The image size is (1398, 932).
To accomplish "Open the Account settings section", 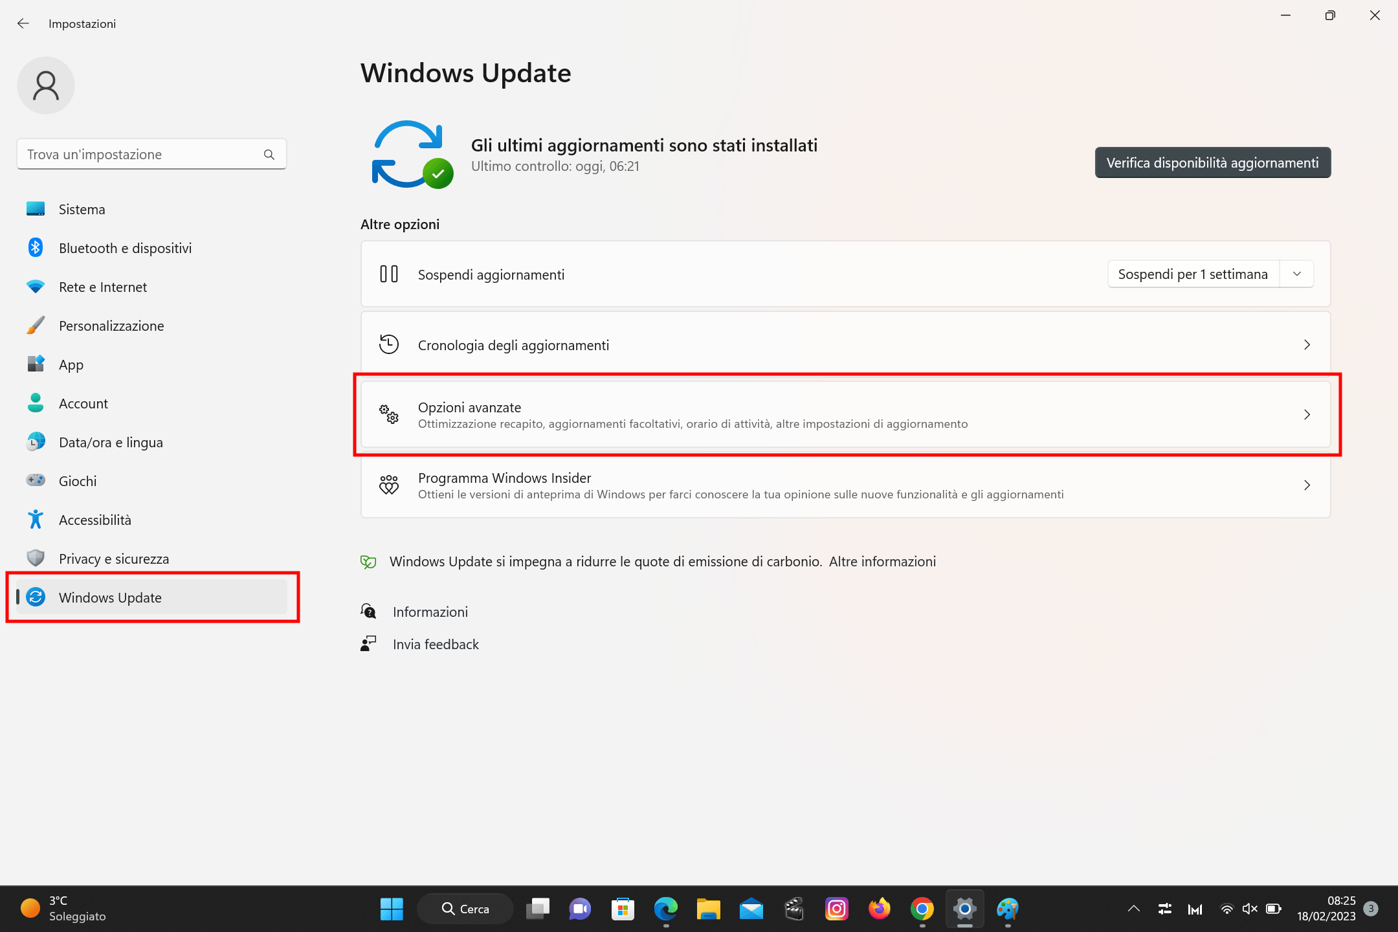I will 83,403.
